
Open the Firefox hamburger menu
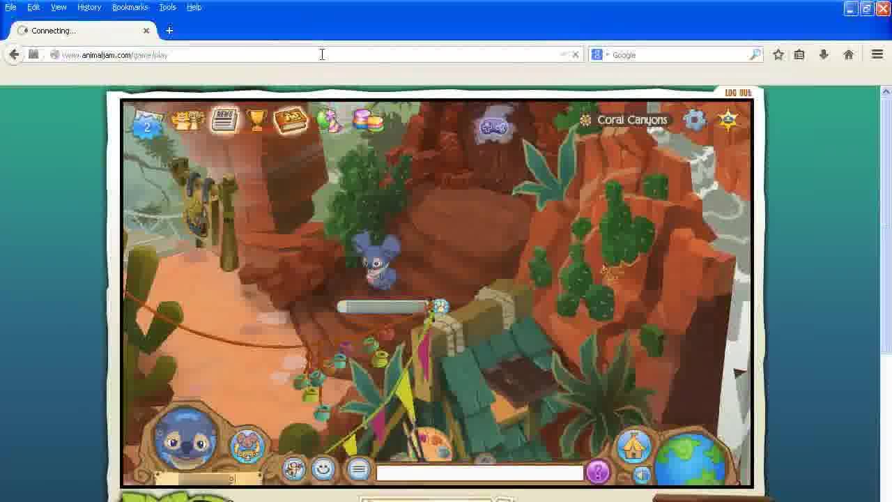coord(877,54)
